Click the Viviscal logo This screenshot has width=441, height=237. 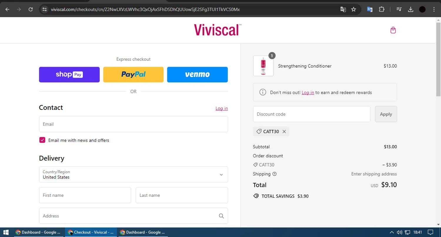coord(218,30)
